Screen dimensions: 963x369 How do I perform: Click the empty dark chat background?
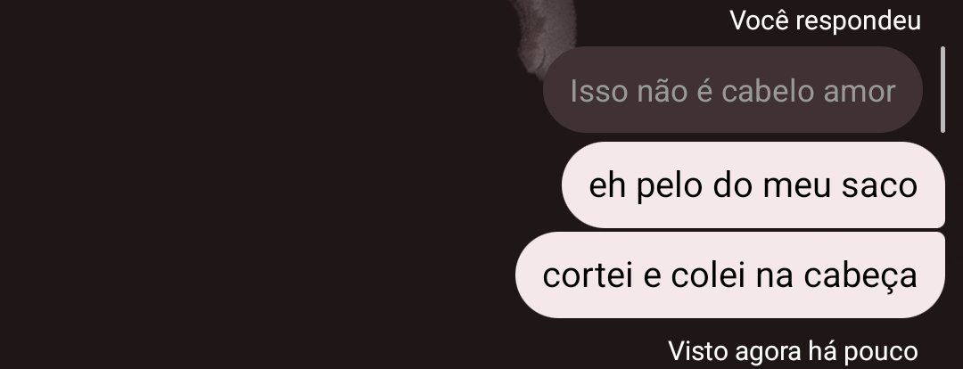pos(246,184)
